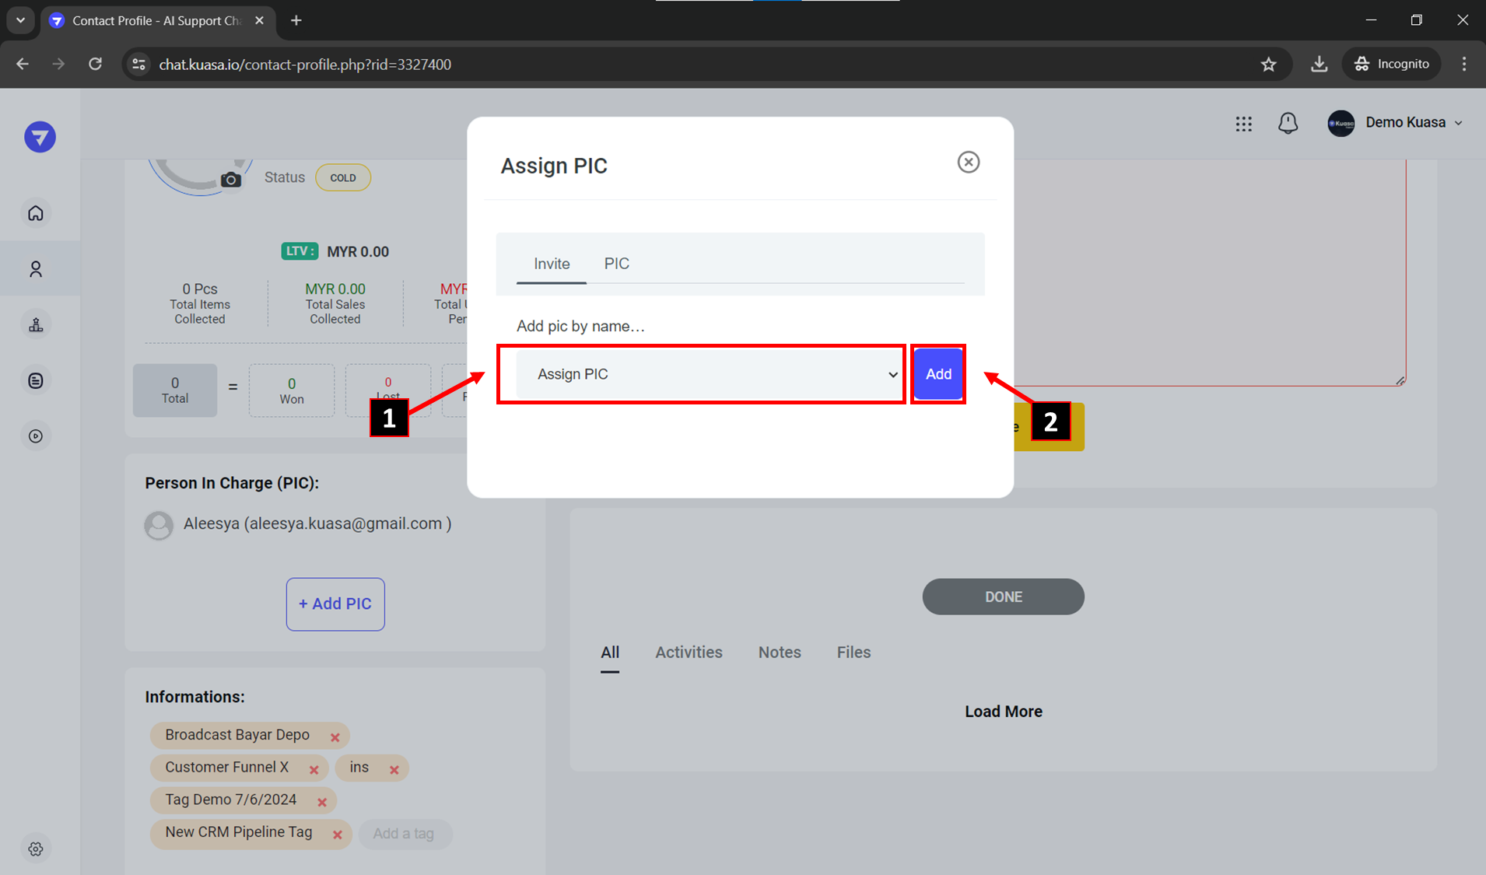Image resolution: width=1486 pixels, height=875 pixels.
Task: Open the home icon in sidebar
Action: [x=36, y=213]
